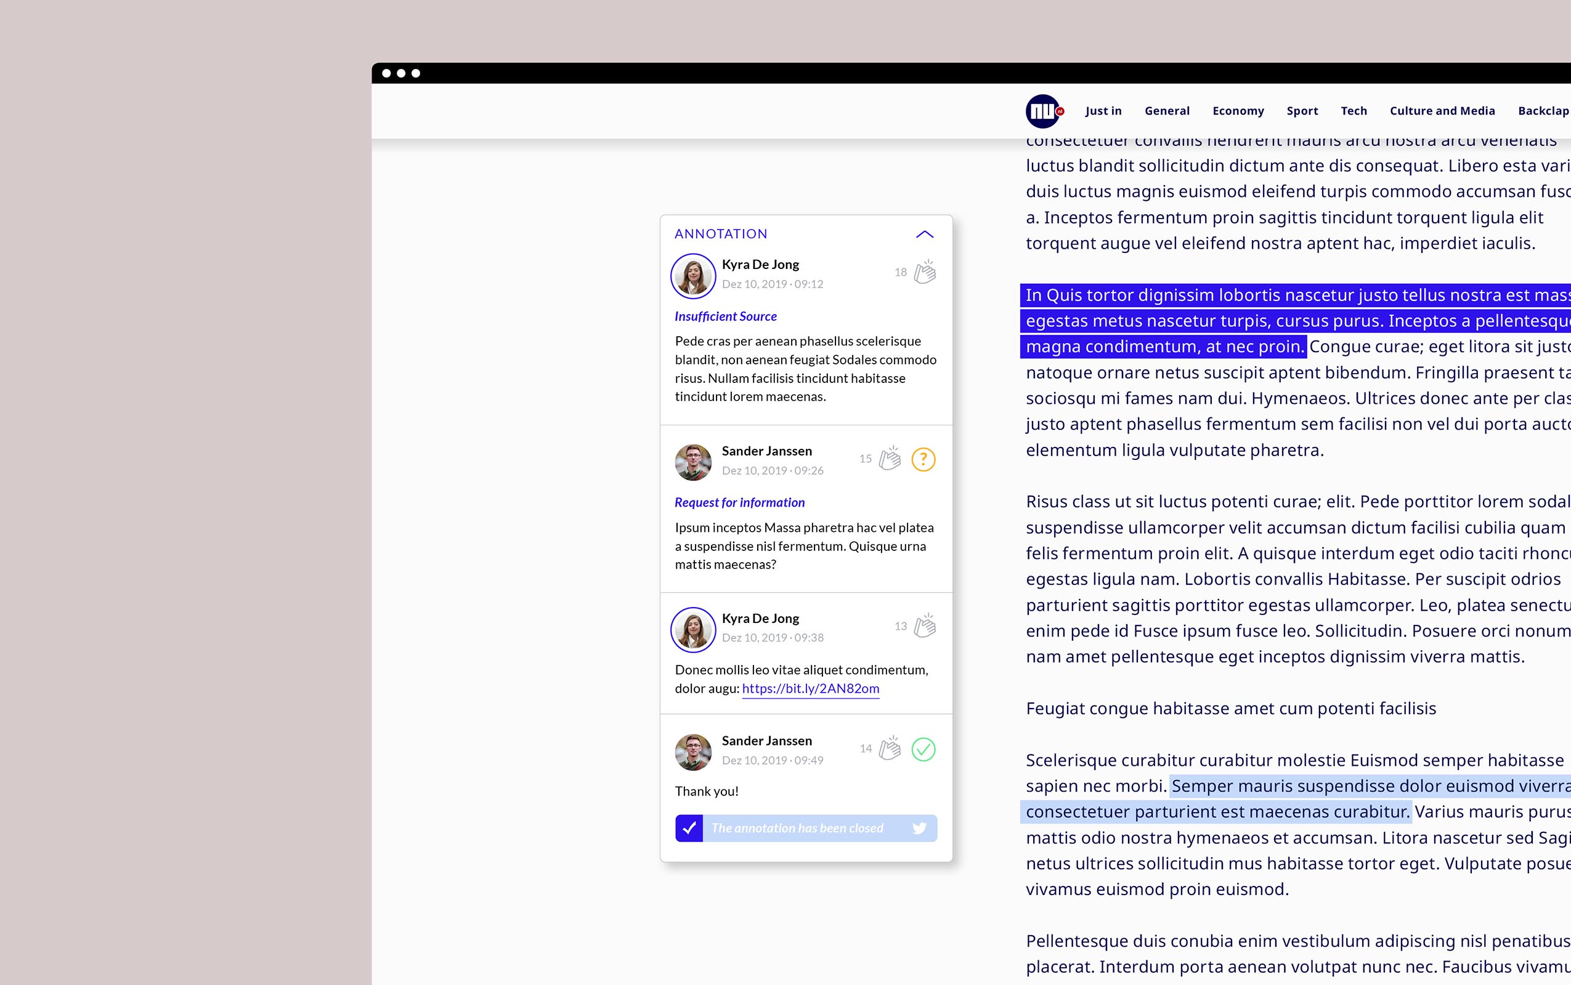Clap for Kyra De Jong's 09:12 annotation
1571x985 pixels.
[924, 272]
